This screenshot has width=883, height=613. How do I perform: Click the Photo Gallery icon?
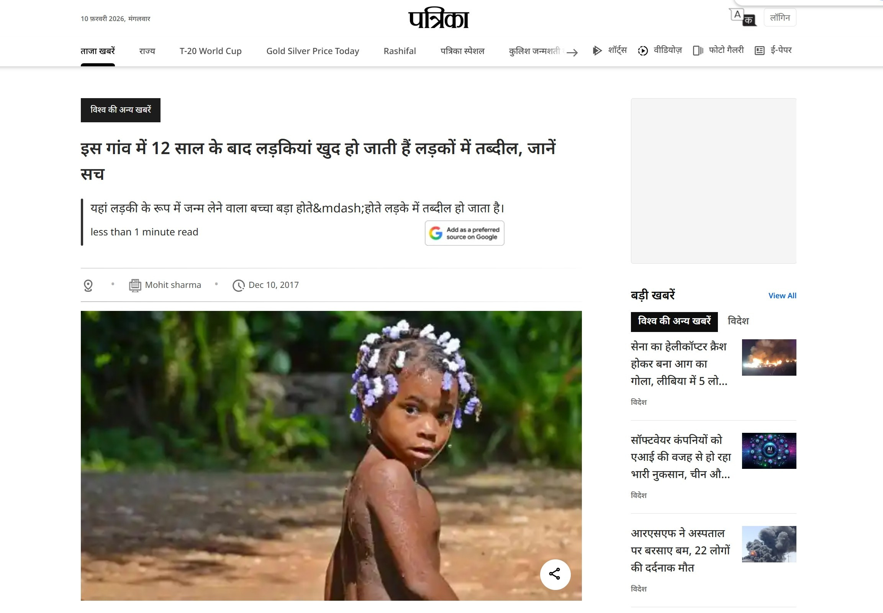click(698, 50)
